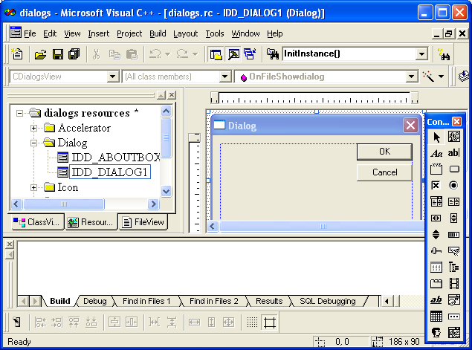Test the dialog with the Test icon
The image size is (472, 350).
[x=17, y=323]
